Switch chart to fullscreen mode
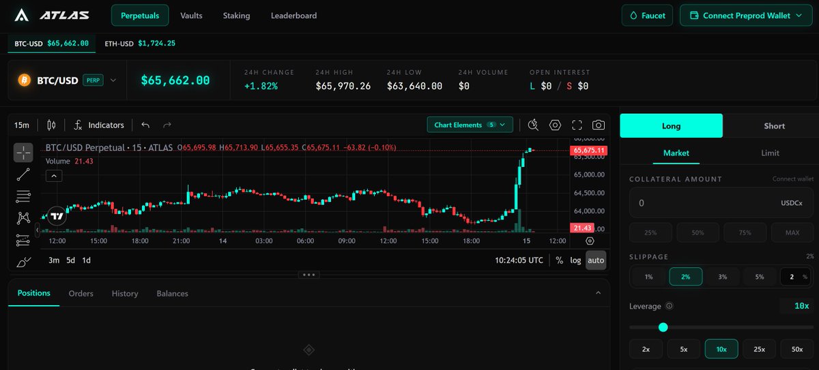Screen dimensions: 819x370 point(577,125)
